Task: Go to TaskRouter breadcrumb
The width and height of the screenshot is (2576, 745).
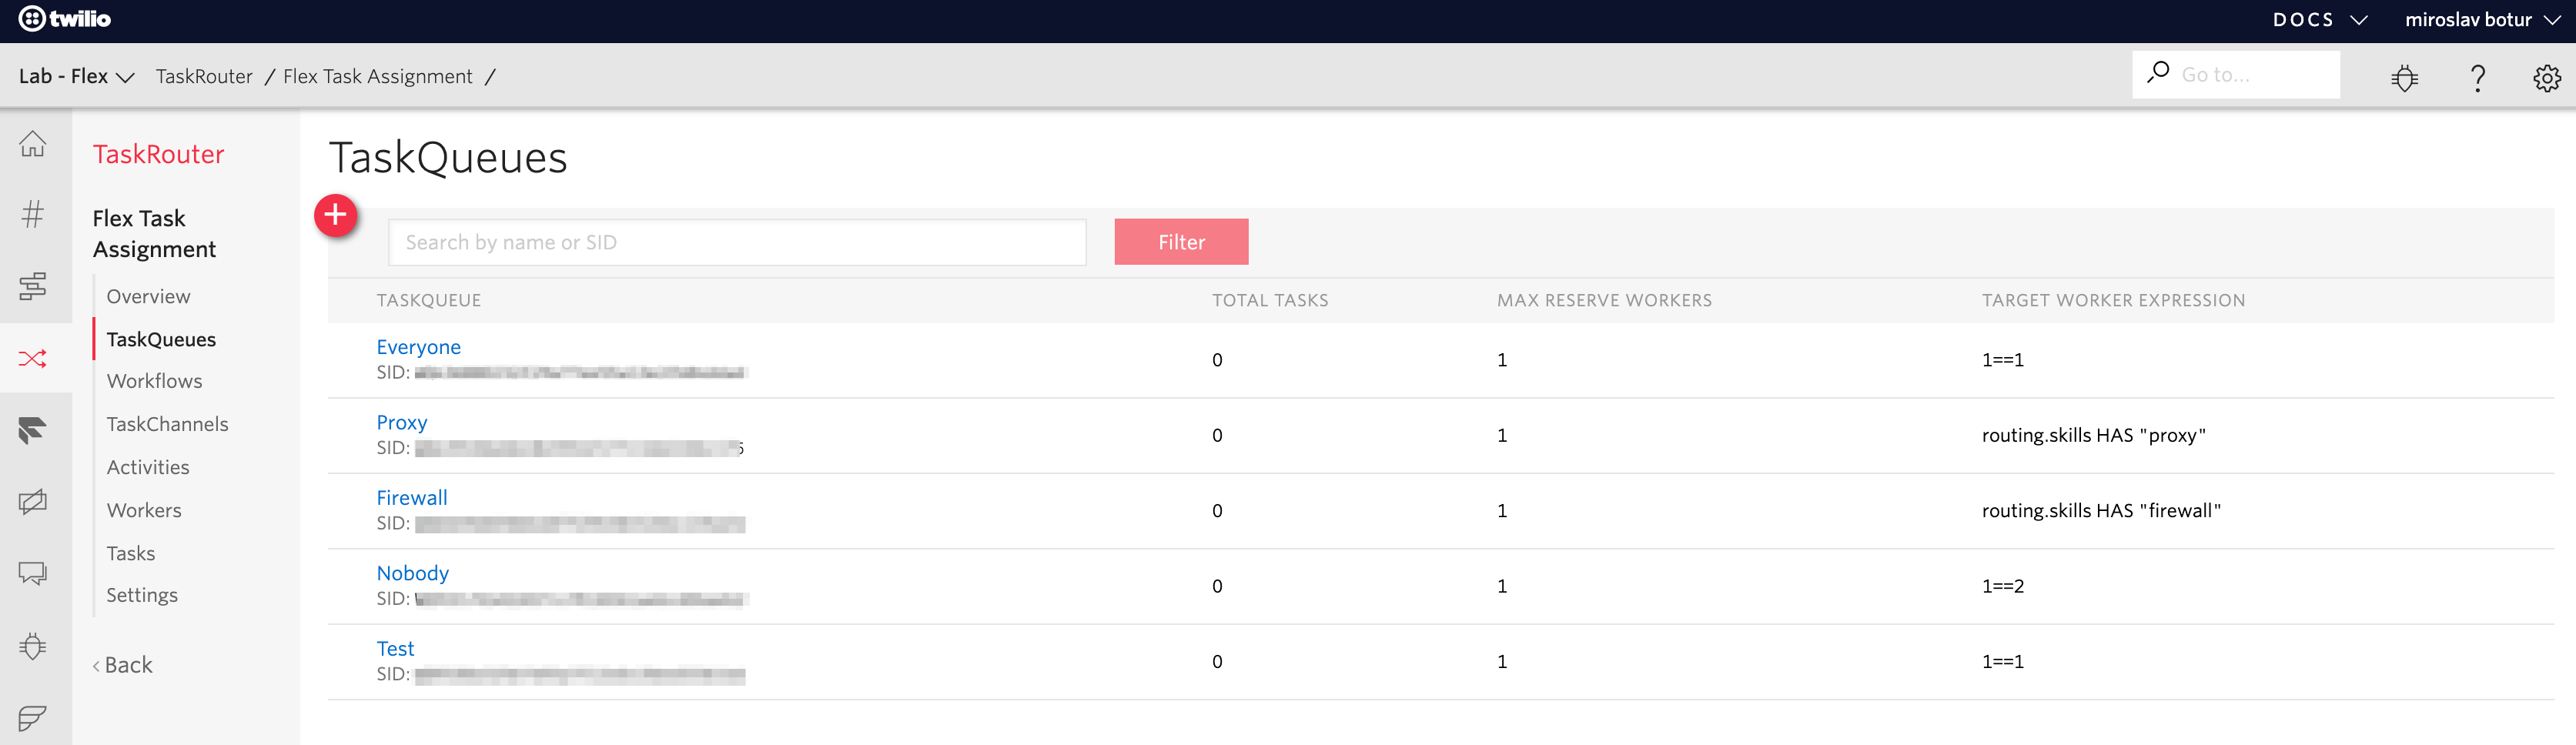Action: tap(204, 76)
